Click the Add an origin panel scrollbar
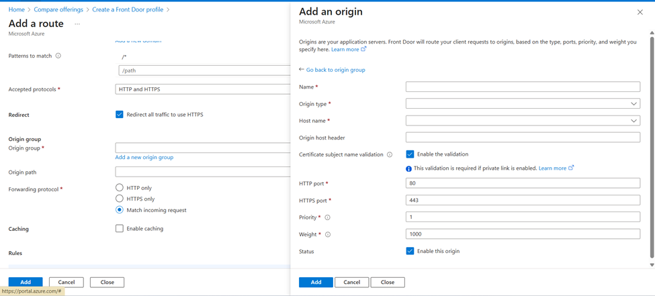655x296 pixels. point(651,146)
